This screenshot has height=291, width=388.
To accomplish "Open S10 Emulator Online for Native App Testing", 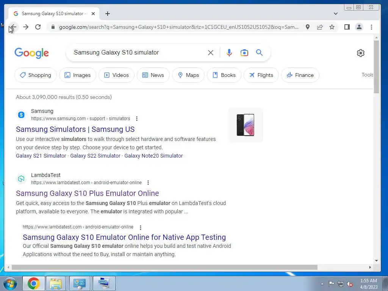I will pos(124,237).
